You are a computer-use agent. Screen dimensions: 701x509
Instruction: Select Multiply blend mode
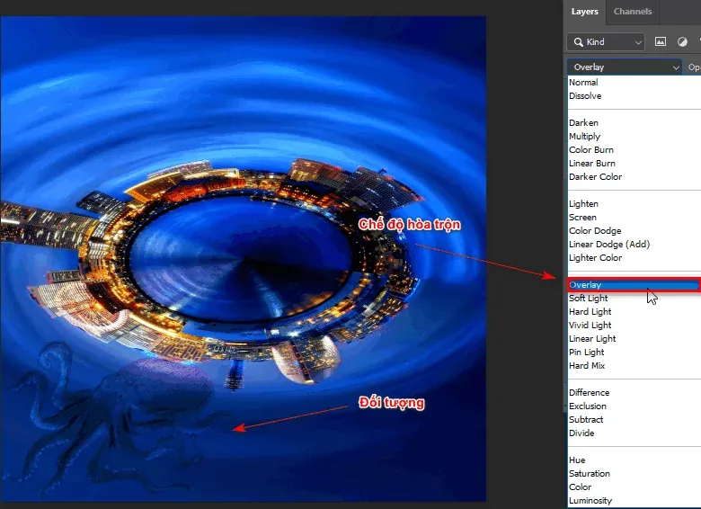[x=584, y=137]
